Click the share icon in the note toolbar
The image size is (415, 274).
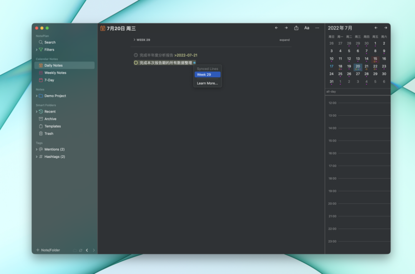tap(296, 28)
